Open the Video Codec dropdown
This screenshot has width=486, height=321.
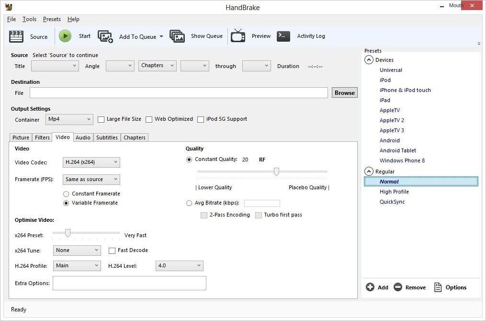pyautogui.click(x=91, y=162)
